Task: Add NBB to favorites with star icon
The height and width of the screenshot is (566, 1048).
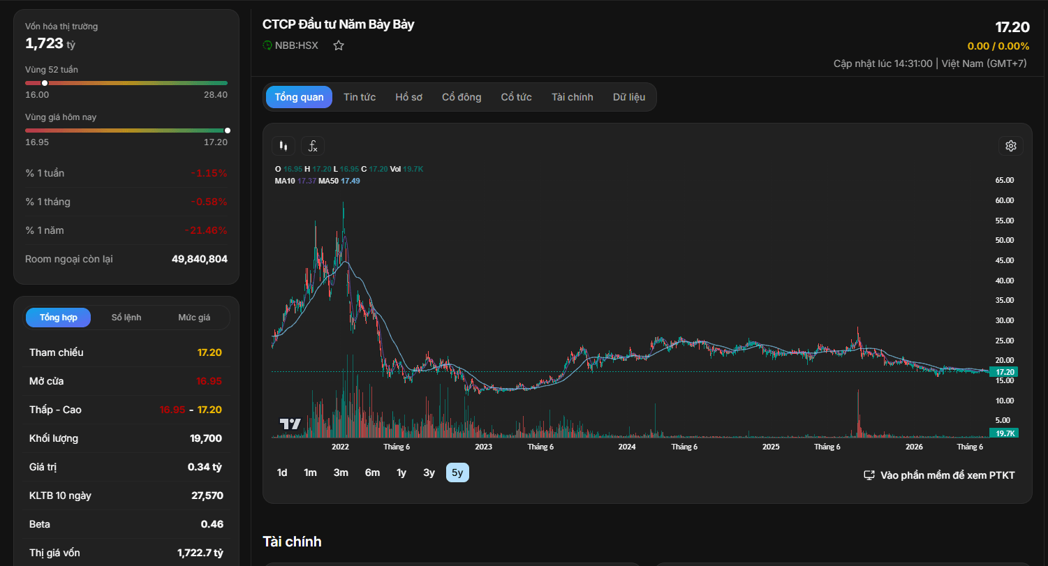Action: pos(339,45)
